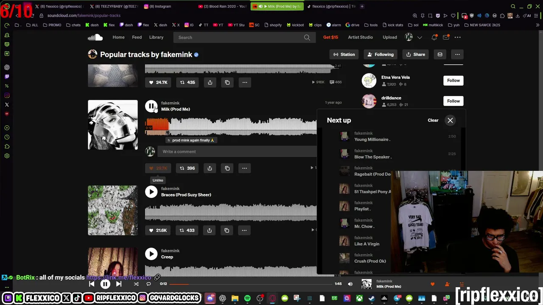Open more options for 24.7K-likes track
543x305 pixels.
coord(245,82)
